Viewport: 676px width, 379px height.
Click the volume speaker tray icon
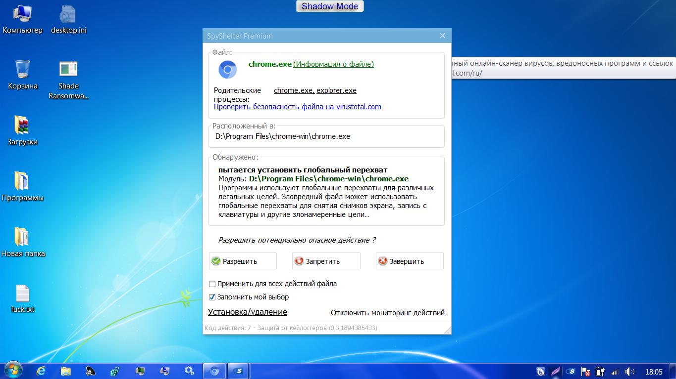pos(629,371)
